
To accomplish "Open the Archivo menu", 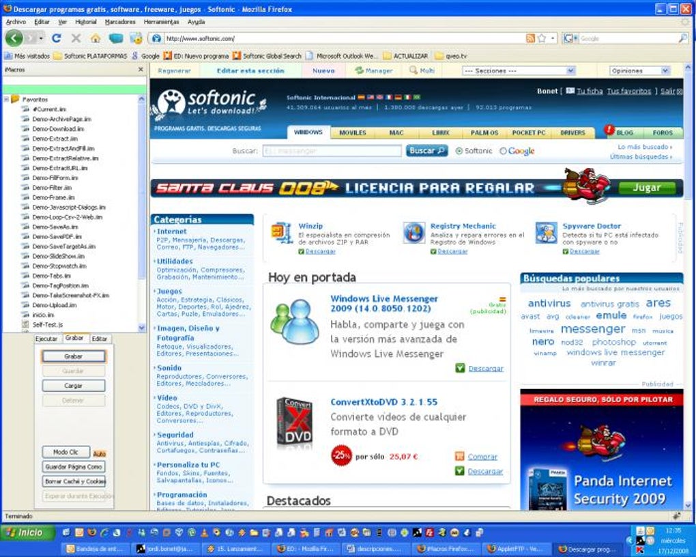I will coord(16,22).
